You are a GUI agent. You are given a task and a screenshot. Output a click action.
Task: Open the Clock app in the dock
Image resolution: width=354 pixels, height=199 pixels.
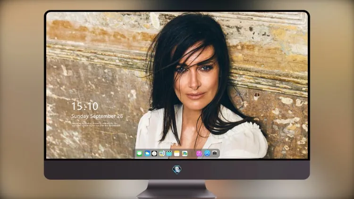point(154,154)
